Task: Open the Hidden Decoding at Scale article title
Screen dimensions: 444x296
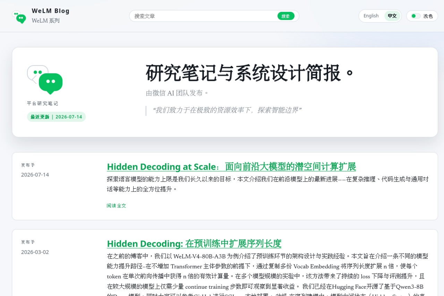Action: point(231,167)
